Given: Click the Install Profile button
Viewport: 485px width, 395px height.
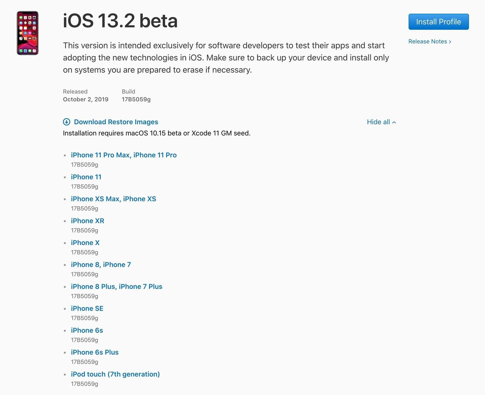Looking at the screenshot, I should [x=438, y=21].
